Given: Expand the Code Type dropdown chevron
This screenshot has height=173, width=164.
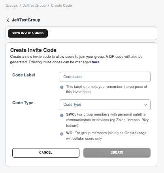Looking at the screenshot, I should [x=145, y=105].
